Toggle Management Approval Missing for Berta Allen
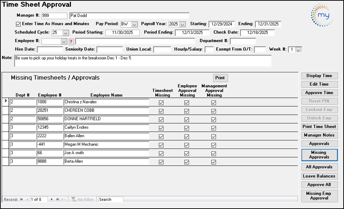The height and width of the screenshot is (209, 344). [x=213, y=162]
